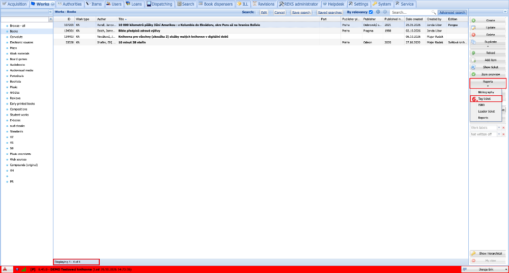Select row titled Bible předpisů zdravé výživy

pos(261,31)
